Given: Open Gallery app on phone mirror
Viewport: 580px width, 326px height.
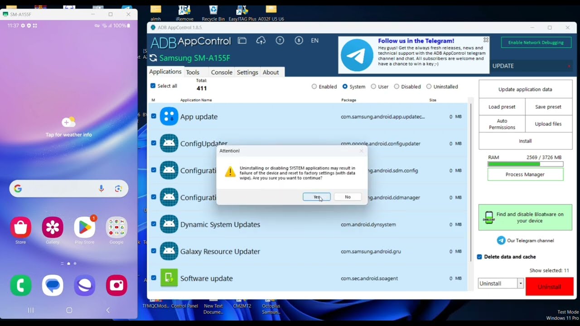Looking at the screenshot, I should tap(53, 227).
